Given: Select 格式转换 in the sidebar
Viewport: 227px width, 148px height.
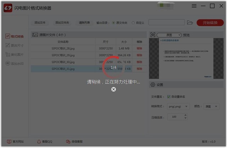Looking at the screenshot, I should pos(14,36).
